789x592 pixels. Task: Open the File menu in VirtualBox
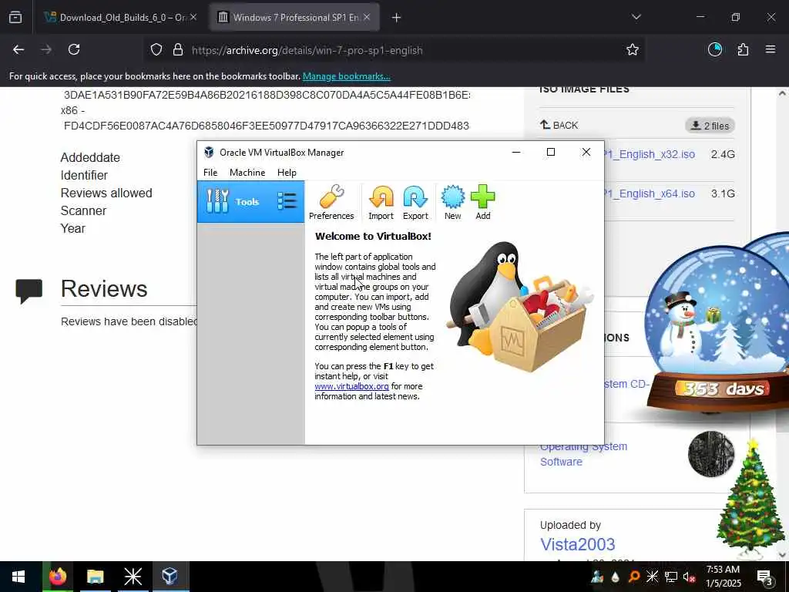210,172
